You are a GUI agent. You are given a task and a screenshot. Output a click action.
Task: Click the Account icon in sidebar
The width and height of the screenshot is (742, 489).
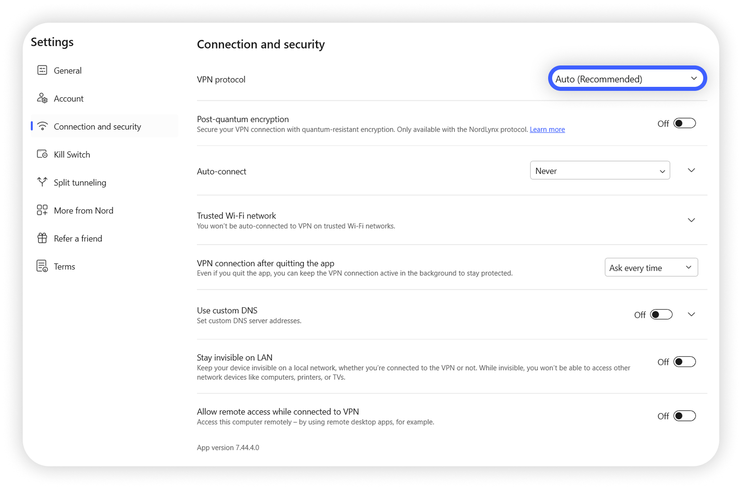(42, 98)
